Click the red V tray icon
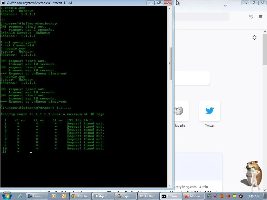 point(215,196)
